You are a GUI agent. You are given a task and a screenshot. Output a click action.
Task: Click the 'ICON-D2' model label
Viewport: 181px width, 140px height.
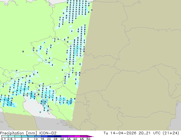click(x=48, y=133)
